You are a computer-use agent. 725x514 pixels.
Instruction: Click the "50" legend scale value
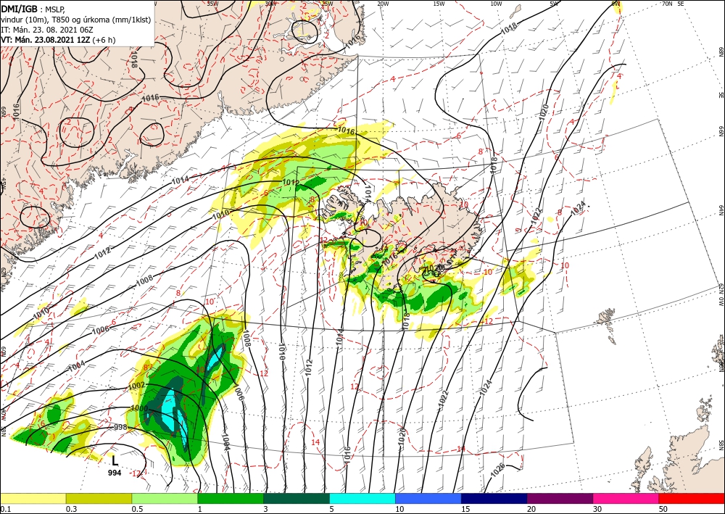click(663, 509)
